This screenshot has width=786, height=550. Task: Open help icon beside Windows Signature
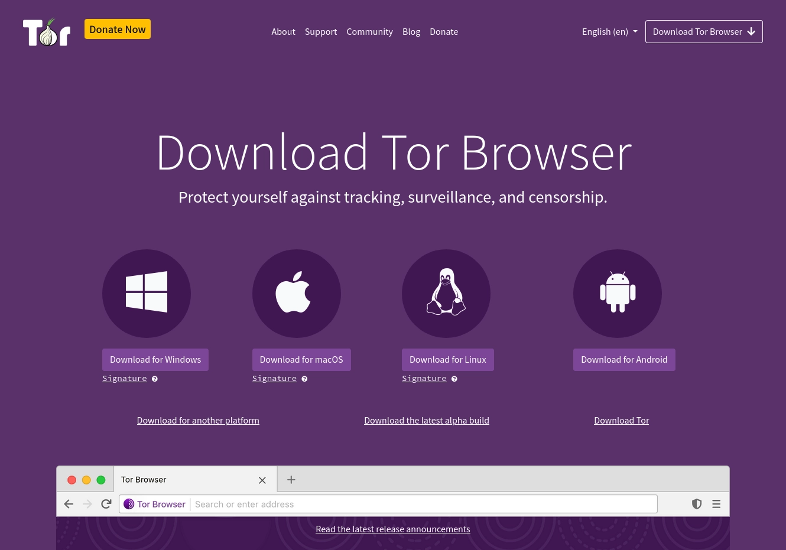coord(155,379)
